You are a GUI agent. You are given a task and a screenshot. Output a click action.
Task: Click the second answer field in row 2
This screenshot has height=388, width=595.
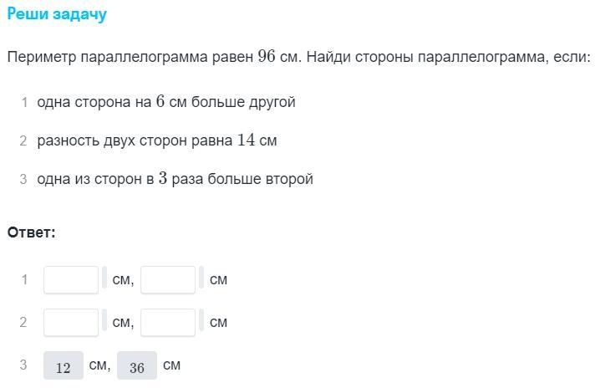168,322
